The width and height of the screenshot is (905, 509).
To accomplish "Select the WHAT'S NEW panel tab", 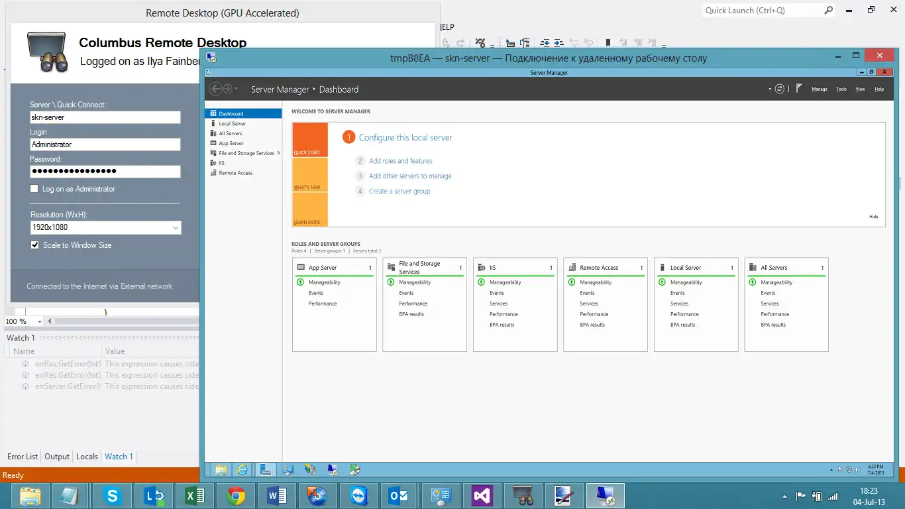I will 310,175.
